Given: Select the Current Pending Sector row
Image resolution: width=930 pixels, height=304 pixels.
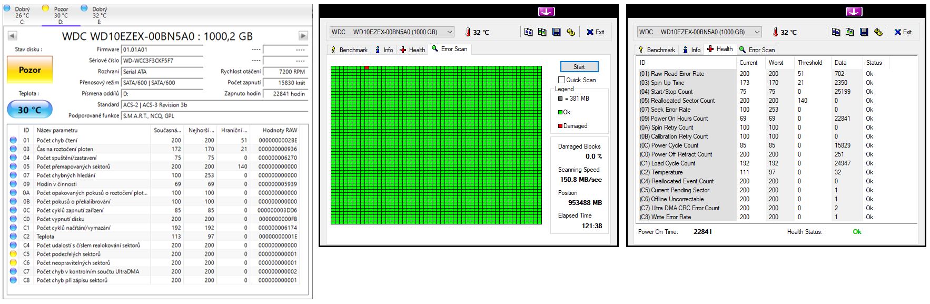Looking at the screenshot, I should pyautogui.click(x=680, y=190).
